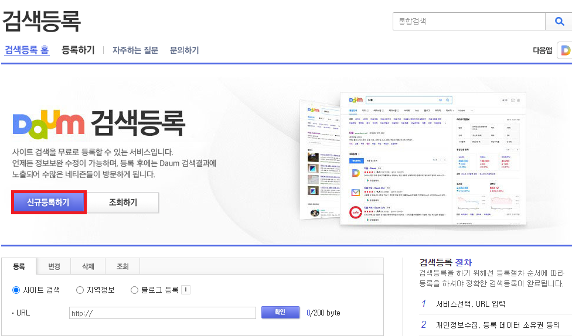572x336 pixels.
Task: Switch to the 삭제 tab
Action: (88, 266)
